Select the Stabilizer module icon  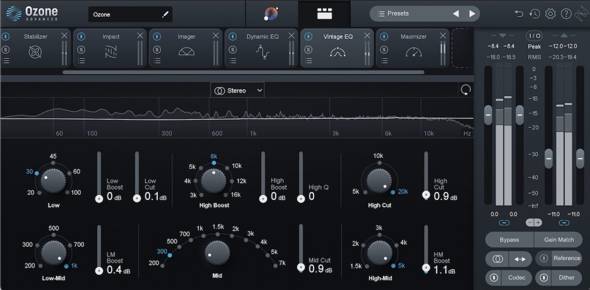click(35, 52)
